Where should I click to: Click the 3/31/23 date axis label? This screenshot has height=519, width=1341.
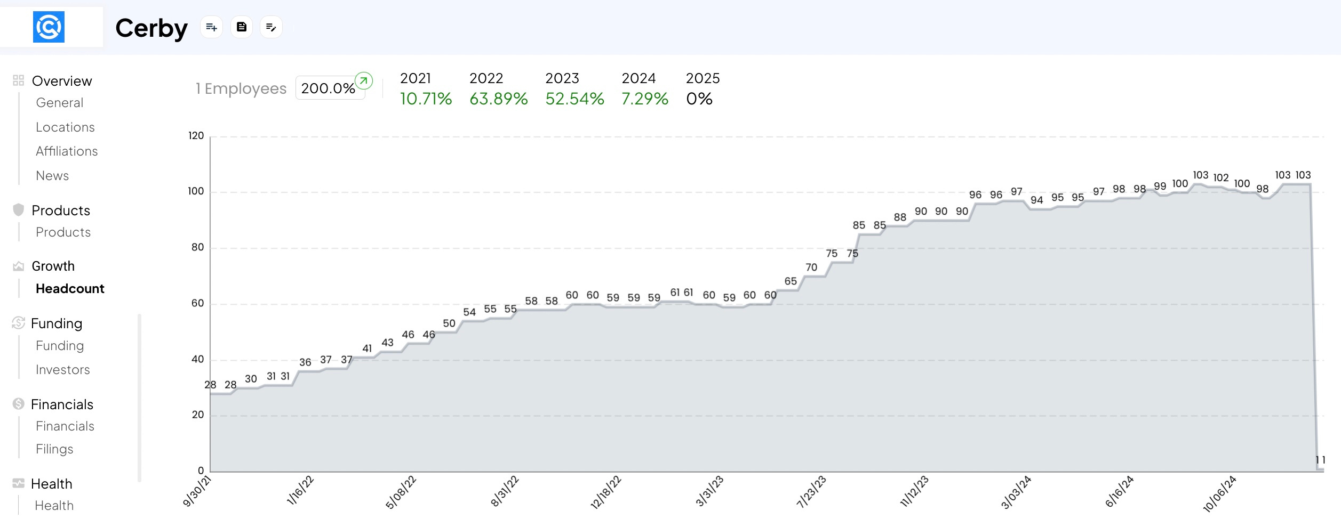[x=710, y=491]
